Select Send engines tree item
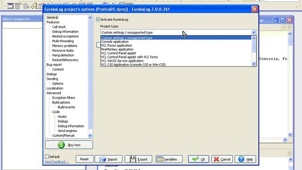The image size is (302, 170). [x=67, y=131]
